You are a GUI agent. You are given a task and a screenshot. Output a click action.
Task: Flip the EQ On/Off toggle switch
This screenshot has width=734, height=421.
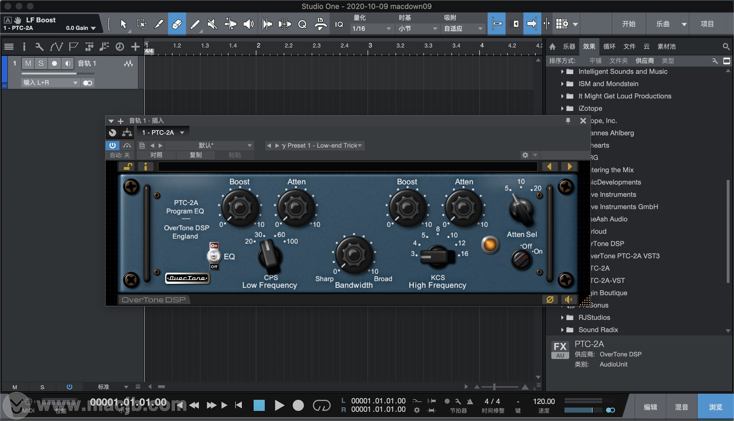pos(214,256)
